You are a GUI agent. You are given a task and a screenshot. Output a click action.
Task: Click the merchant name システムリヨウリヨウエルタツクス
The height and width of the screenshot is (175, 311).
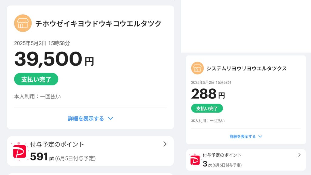(246, 68)
